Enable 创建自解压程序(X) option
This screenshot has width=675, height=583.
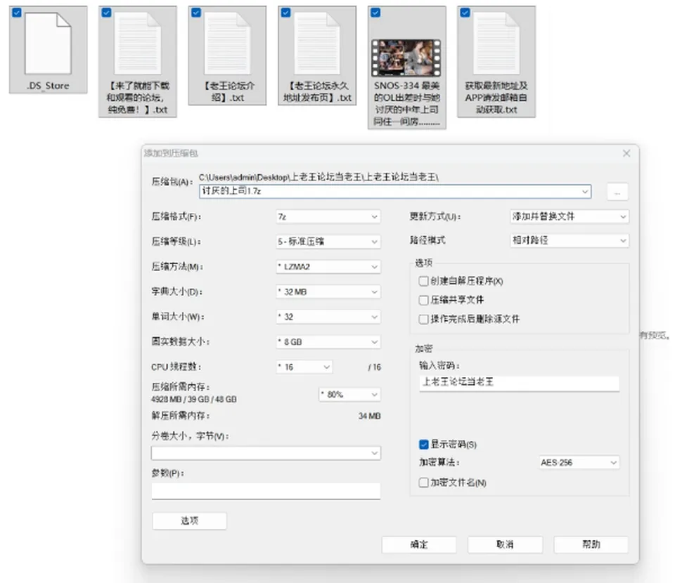tap(423, 281)
